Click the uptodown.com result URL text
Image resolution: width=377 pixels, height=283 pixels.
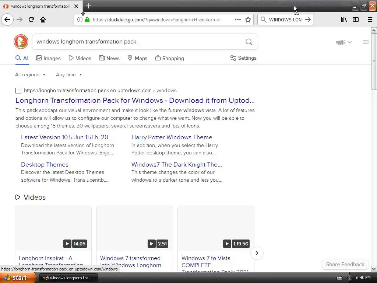click(x=88, y=91)
